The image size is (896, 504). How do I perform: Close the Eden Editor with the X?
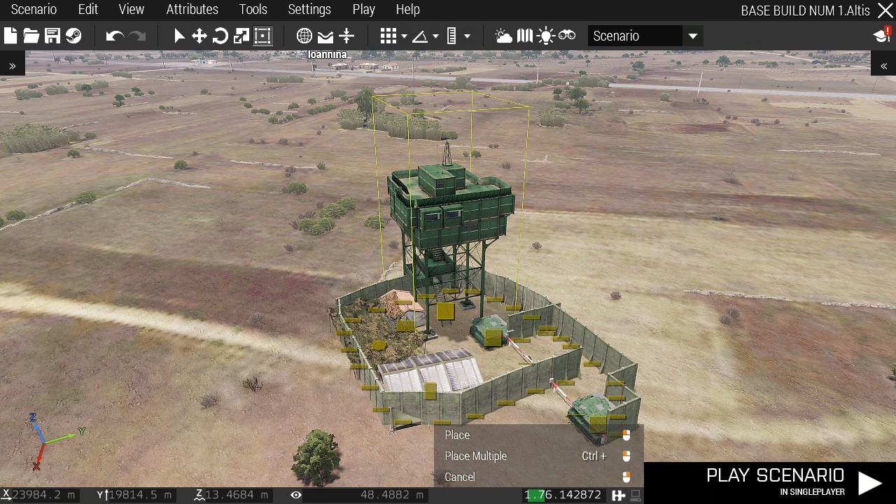885,10
